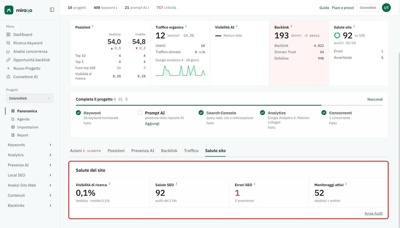Screen dimensions: 400x228
Task: Expand the Local SEO section
Action: coord(30,175)
